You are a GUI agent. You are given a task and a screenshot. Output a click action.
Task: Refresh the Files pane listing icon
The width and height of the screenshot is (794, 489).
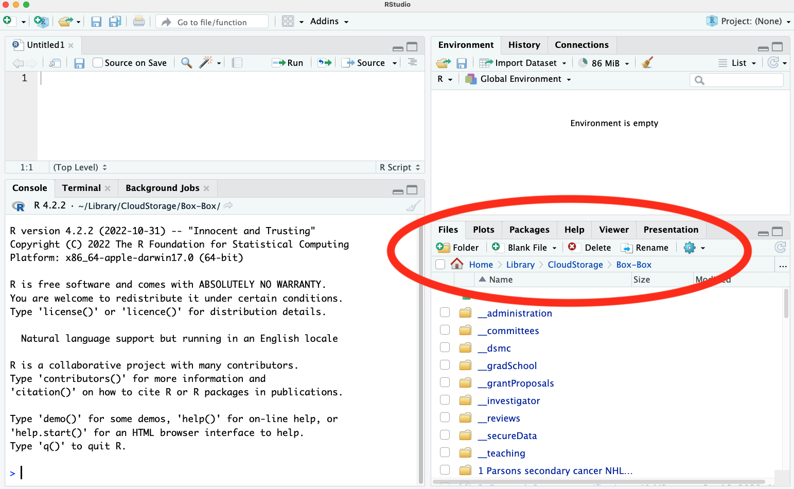coord(780,247)
